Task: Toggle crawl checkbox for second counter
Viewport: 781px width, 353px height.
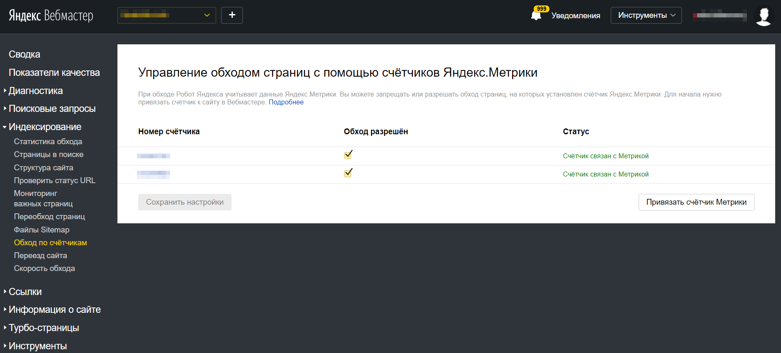Action: click(x=348, y=174)
